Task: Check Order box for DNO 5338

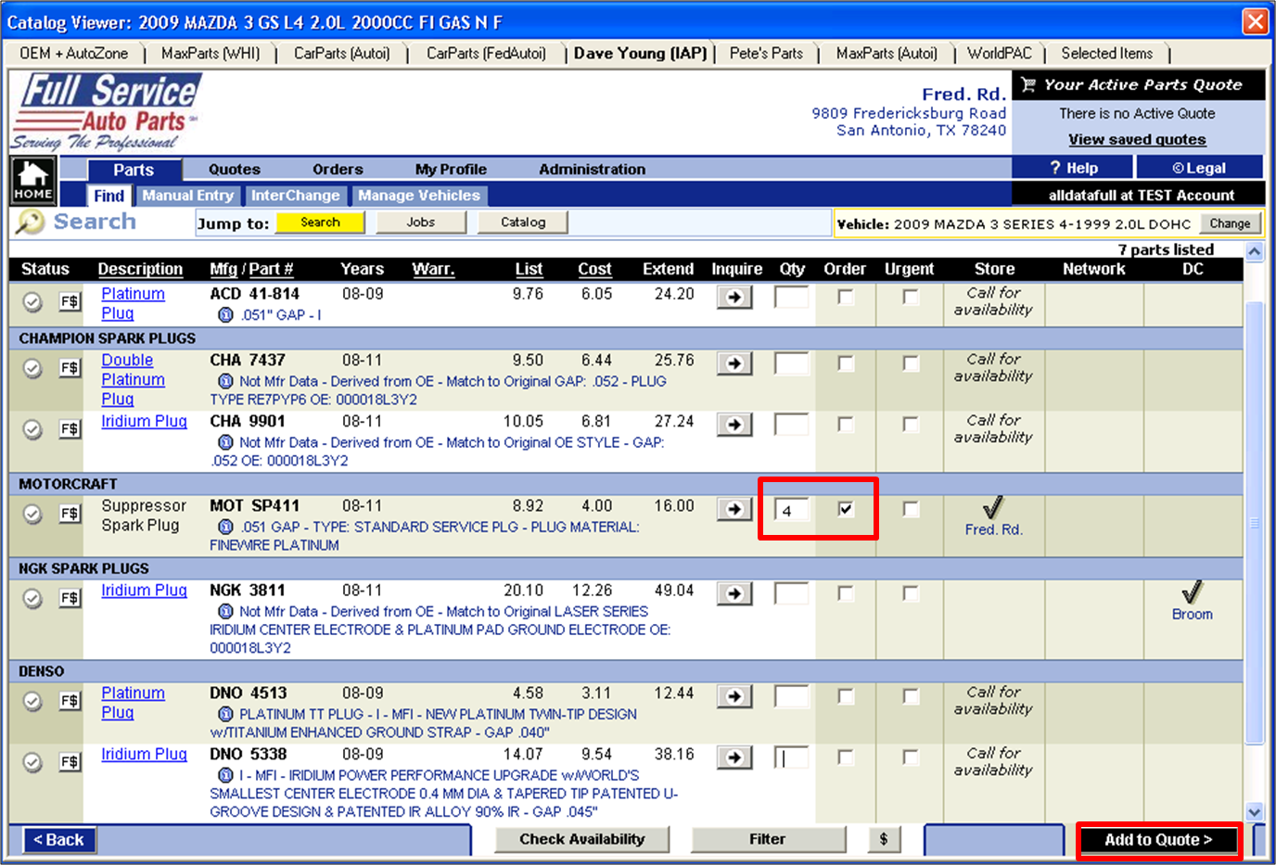Action: coord(846,757)
